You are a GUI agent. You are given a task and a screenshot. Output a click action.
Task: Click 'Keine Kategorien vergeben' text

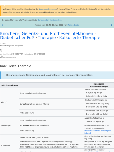tap(11, 46)
